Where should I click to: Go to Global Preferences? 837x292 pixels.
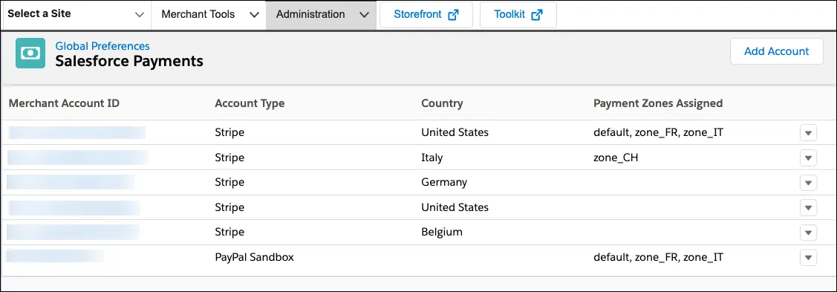(102, 47)
